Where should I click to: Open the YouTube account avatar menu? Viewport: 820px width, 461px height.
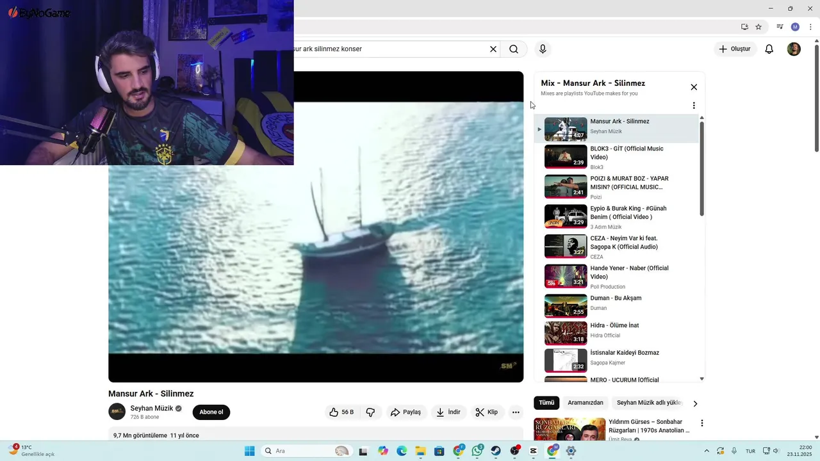point(794,49)
